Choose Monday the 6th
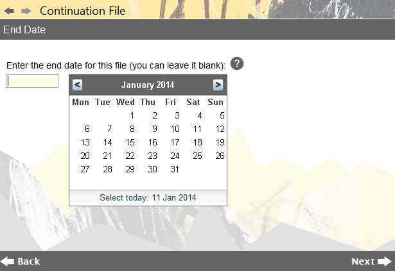This screenshot has width=395, height=271. (87, 129)
